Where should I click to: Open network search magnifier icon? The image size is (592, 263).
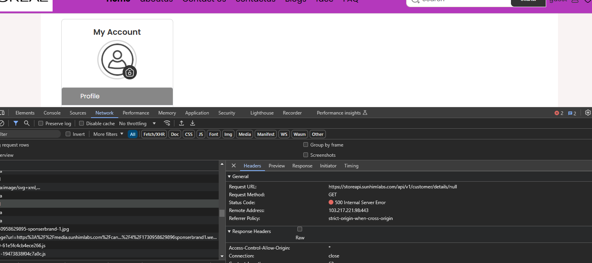26,123
